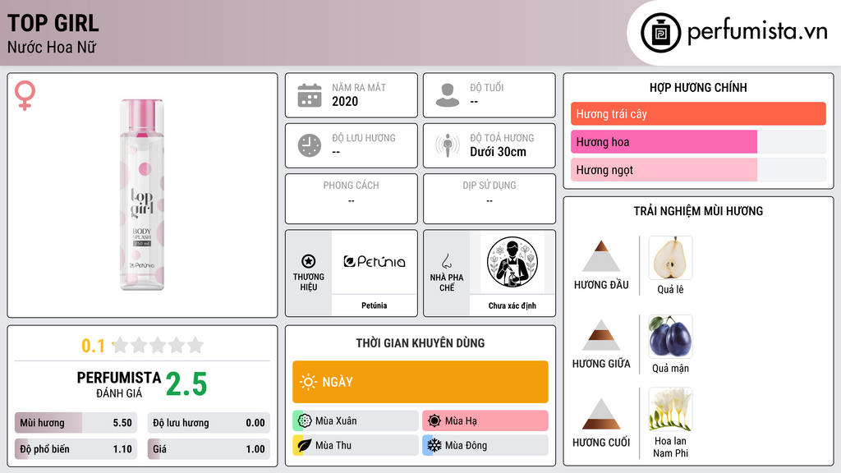
Task: Click the Hợp hương chính heading
Action: (698, 87)
